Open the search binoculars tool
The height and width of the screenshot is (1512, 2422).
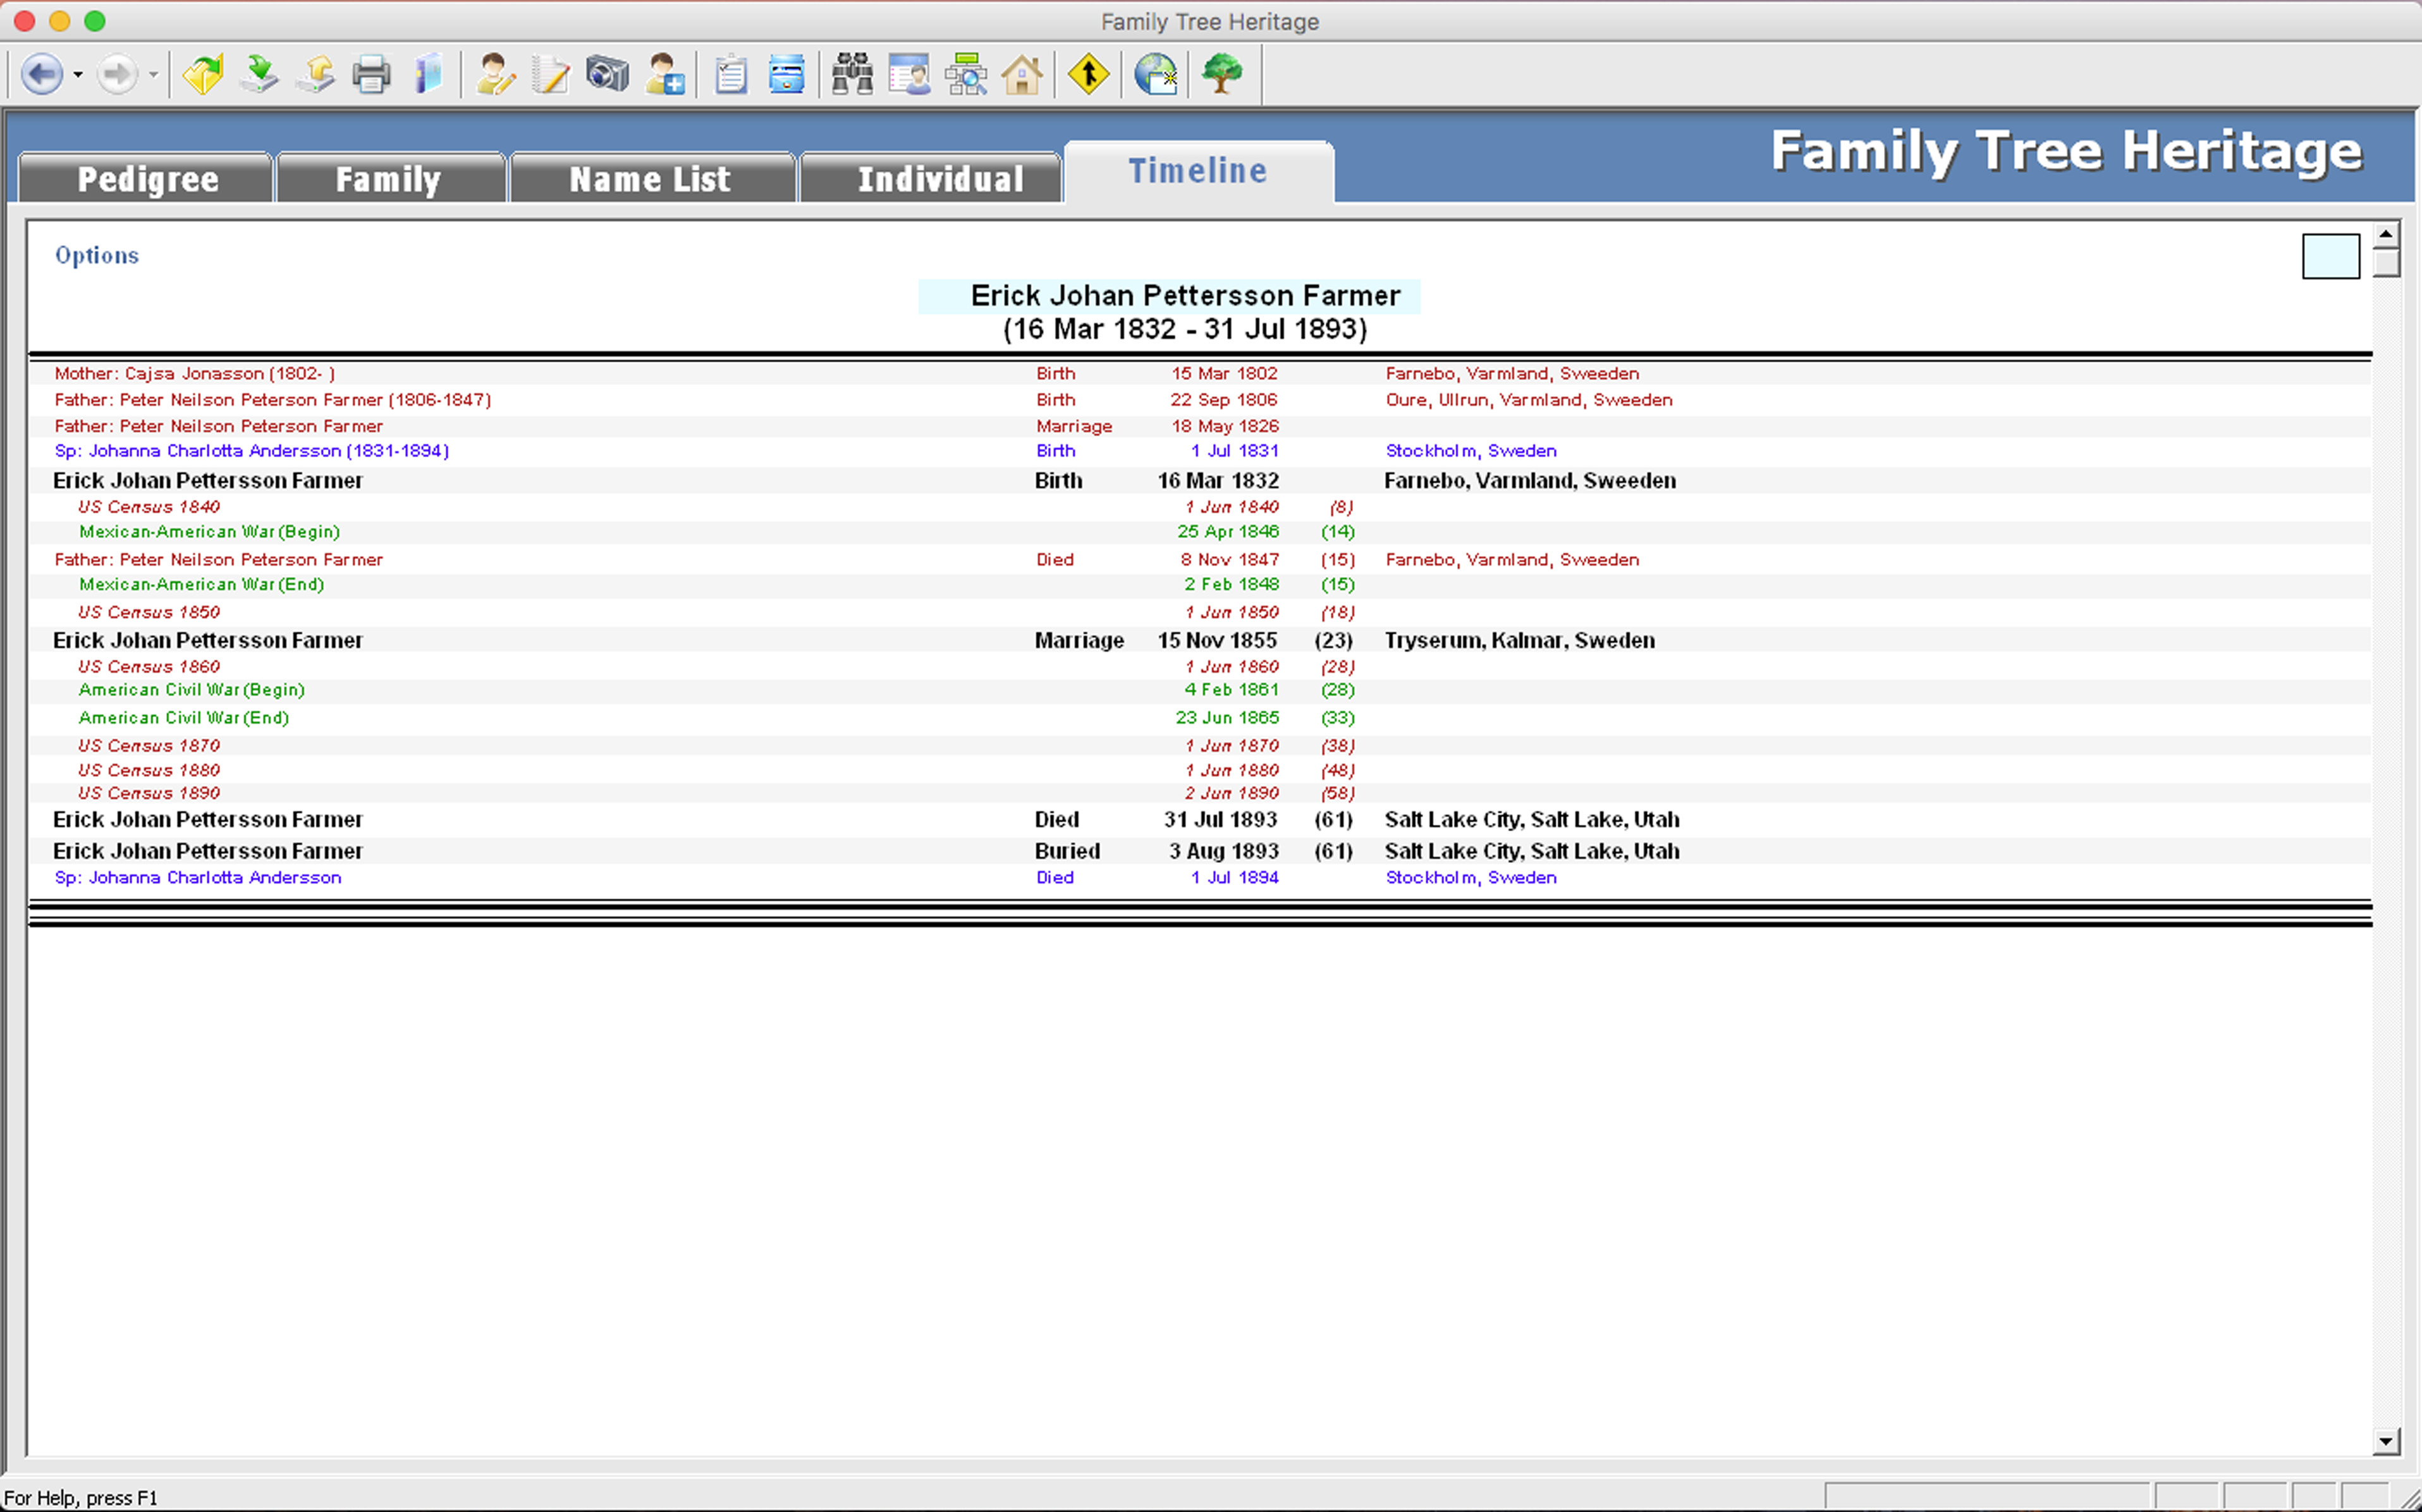(851, 74)
